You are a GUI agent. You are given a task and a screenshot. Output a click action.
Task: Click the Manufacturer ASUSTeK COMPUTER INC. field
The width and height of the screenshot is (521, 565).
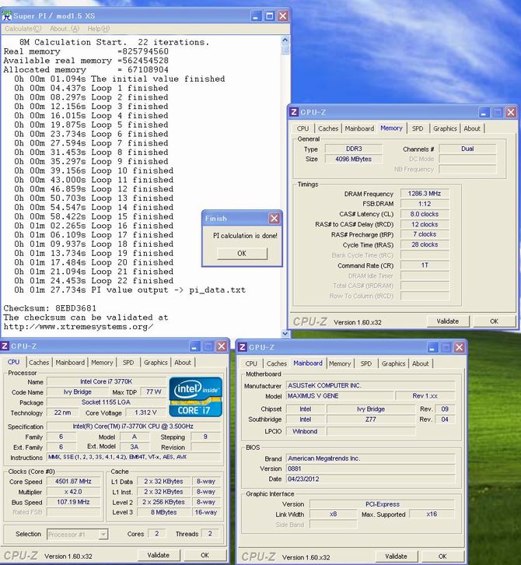370,385
